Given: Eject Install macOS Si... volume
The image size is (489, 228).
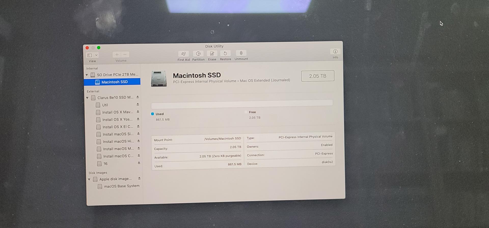Looking at the screenshot, I should tap(139, 134).
